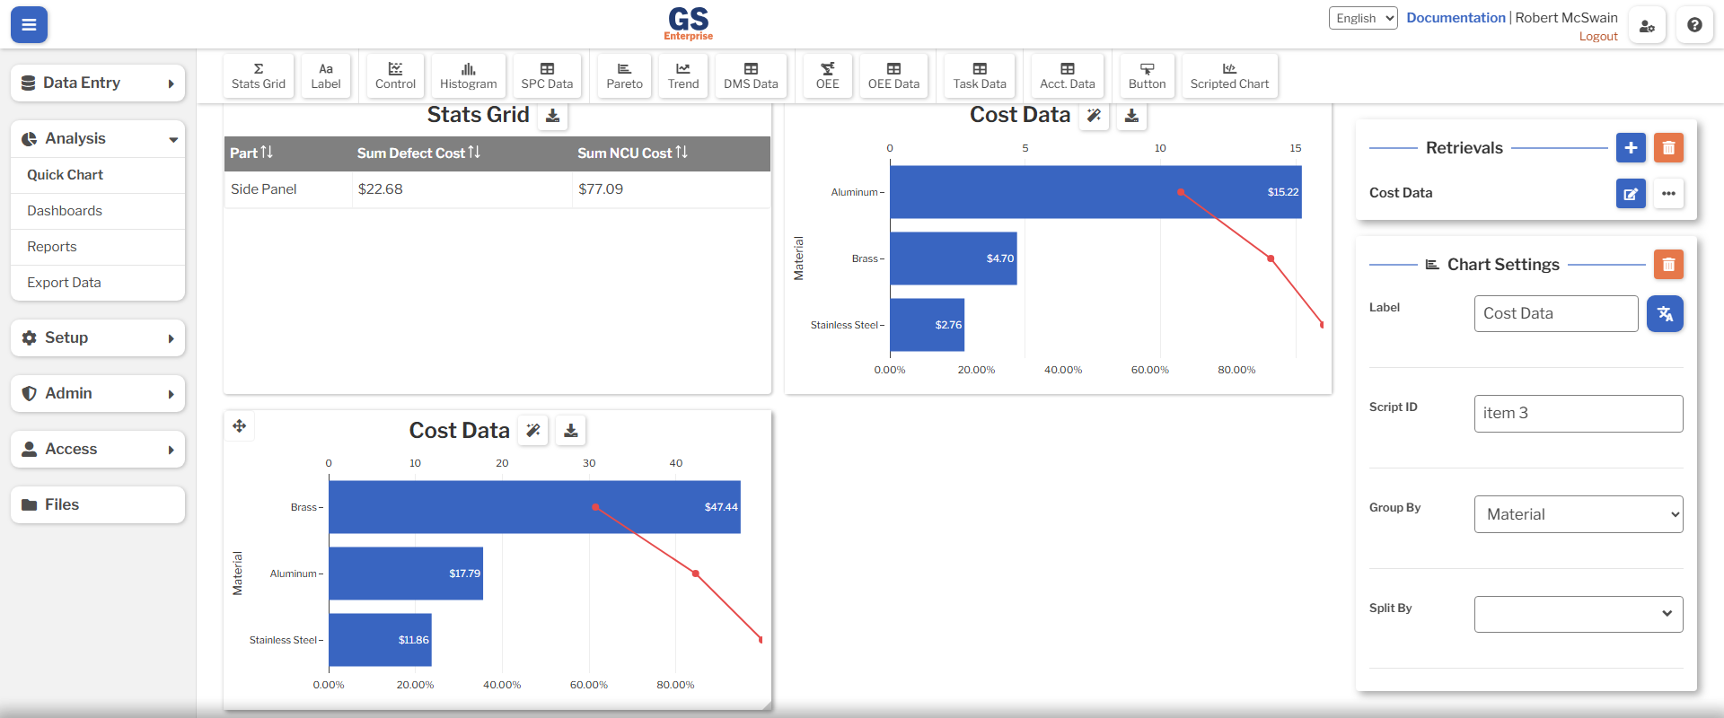Expand the Admin menu
This screenshot has height=718, width=1724.
pyautogui.click(x=98, y=394)
